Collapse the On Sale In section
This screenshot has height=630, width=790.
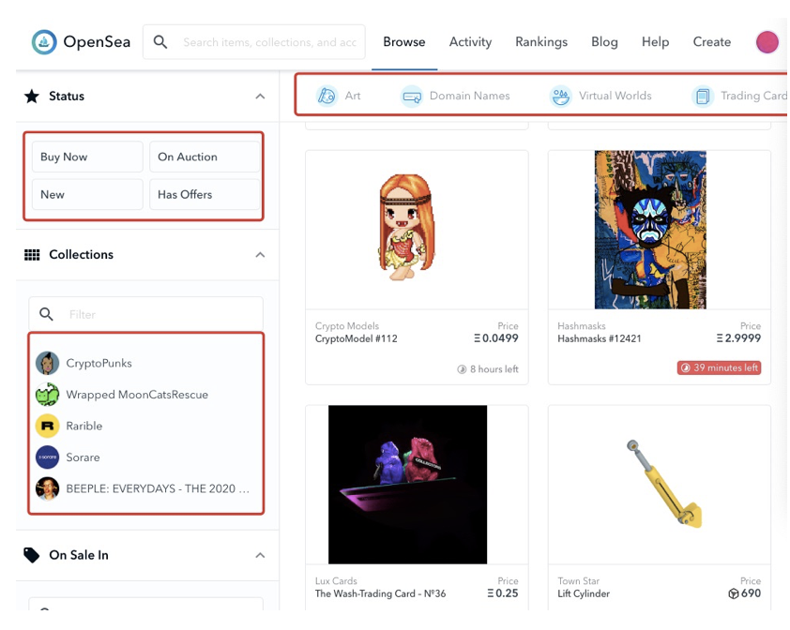[260, 556]
